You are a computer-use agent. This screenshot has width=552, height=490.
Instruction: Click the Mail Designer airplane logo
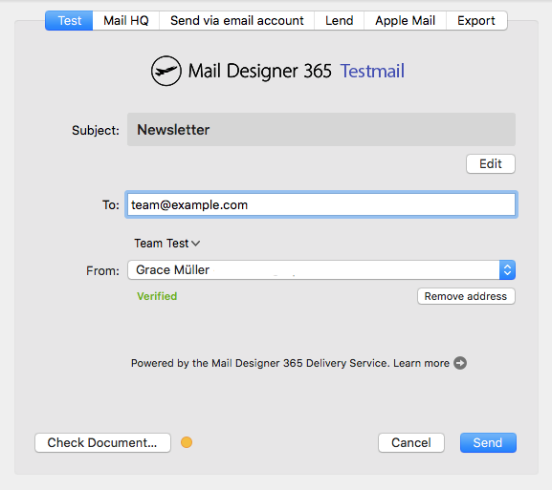pos(166,71)
